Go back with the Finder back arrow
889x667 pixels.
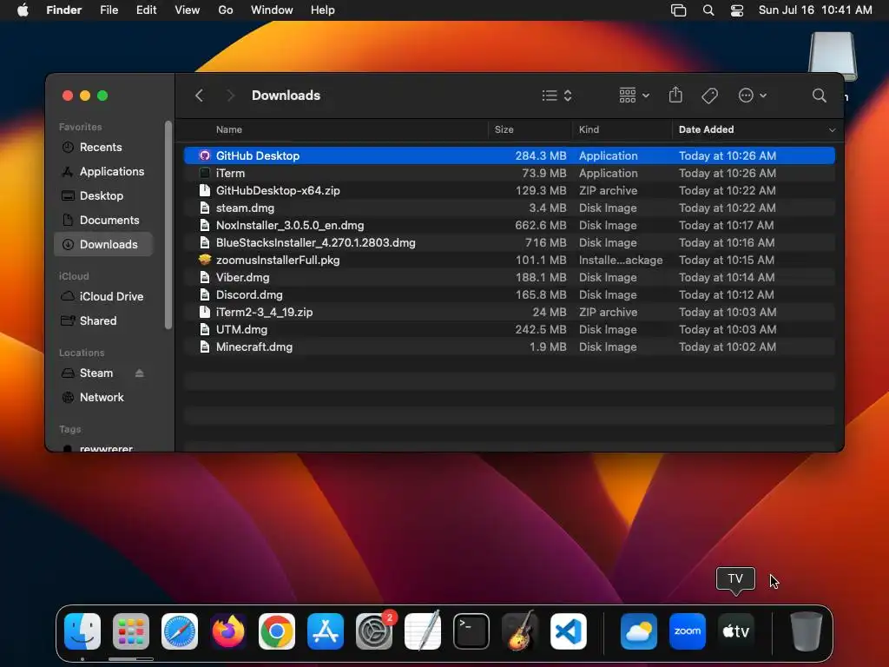tap(199, 96)
